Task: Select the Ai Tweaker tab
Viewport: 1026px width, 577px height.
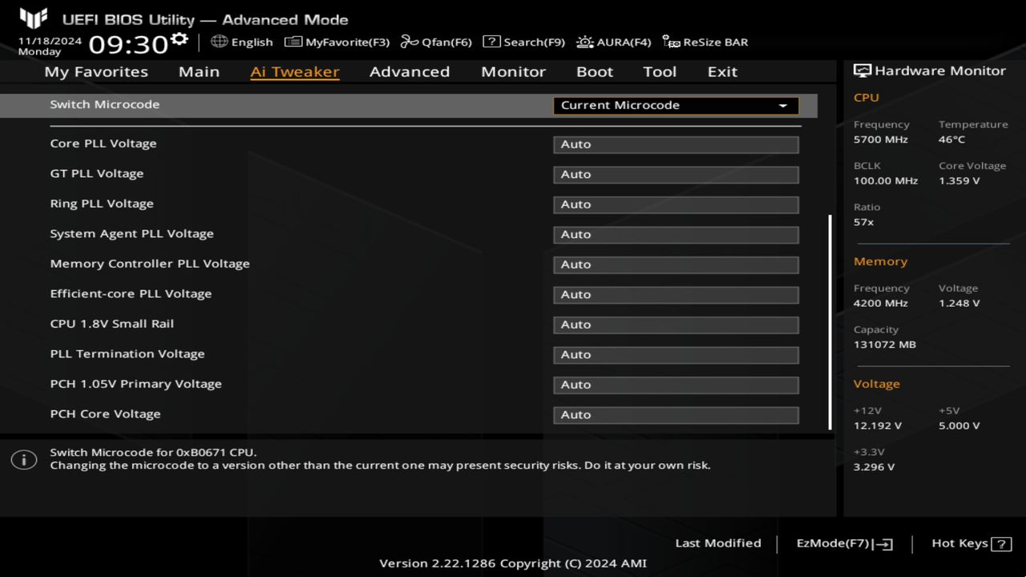Action: [294, 71]
